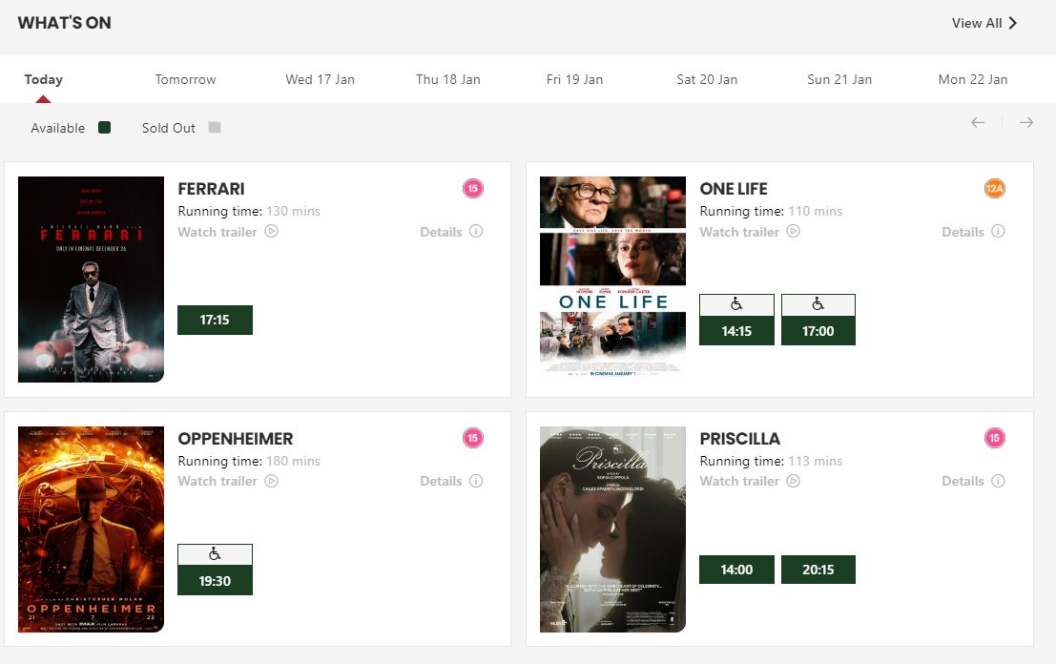Open the Ferrari details info icon
Screen dimensions: 1056x664
coord(476,232)
